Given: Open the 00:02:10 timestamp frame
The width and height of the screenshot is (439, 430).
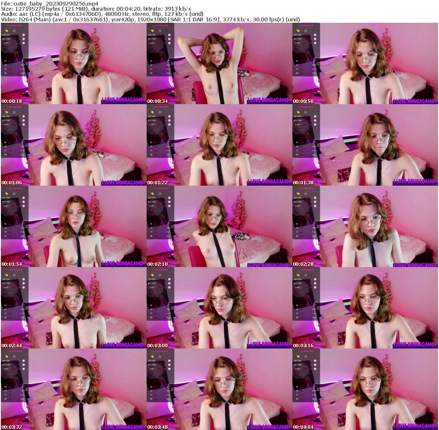Looking at the screenshot, I should (156, 264).
